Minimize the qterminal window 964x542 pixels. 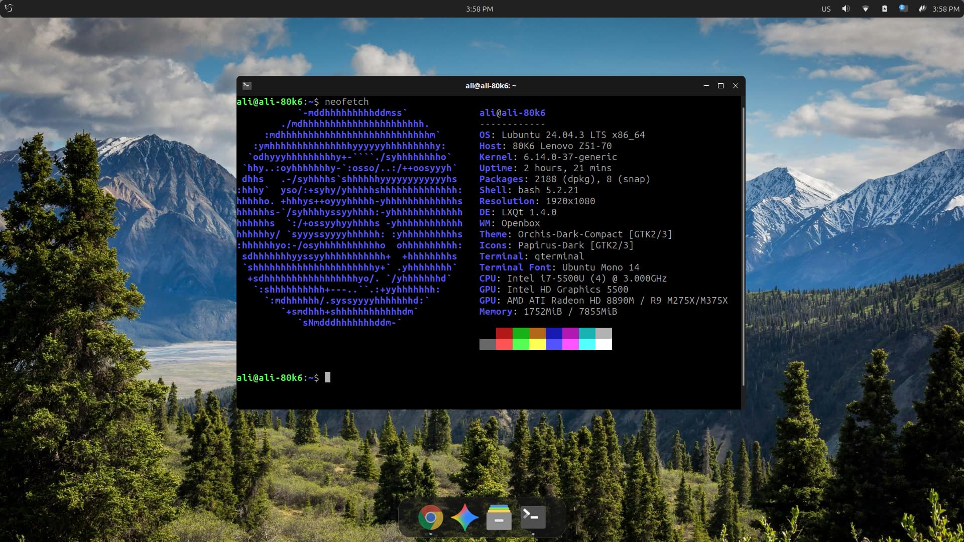706,86
